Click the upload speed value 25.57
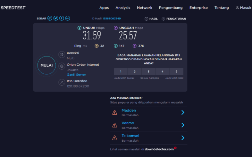The width and height of the screenshot is (252, 157). pyautogui.click(x=128, y=35)
